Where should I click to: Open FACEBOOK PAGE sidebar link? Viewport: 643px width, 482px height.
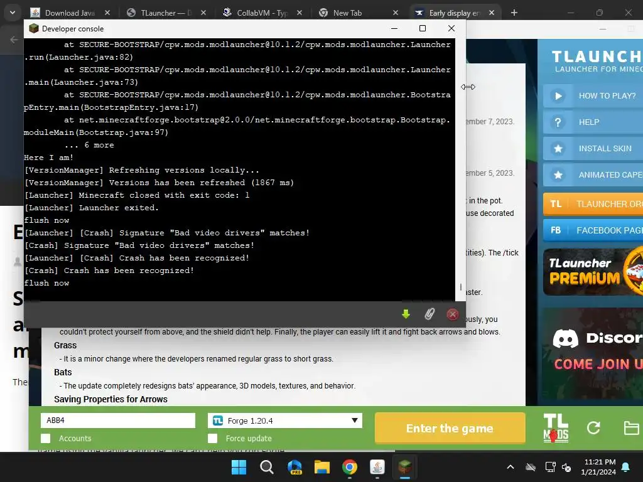(593, 230)
